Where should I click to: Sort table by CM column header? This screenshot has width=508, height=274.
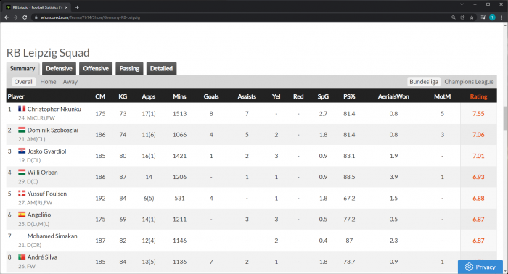click(x=100, y=96)
